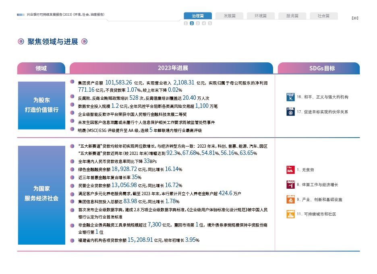377x274 pixels.
Task: Go to the 环境篇 tab
Action: tap(261, 16)
